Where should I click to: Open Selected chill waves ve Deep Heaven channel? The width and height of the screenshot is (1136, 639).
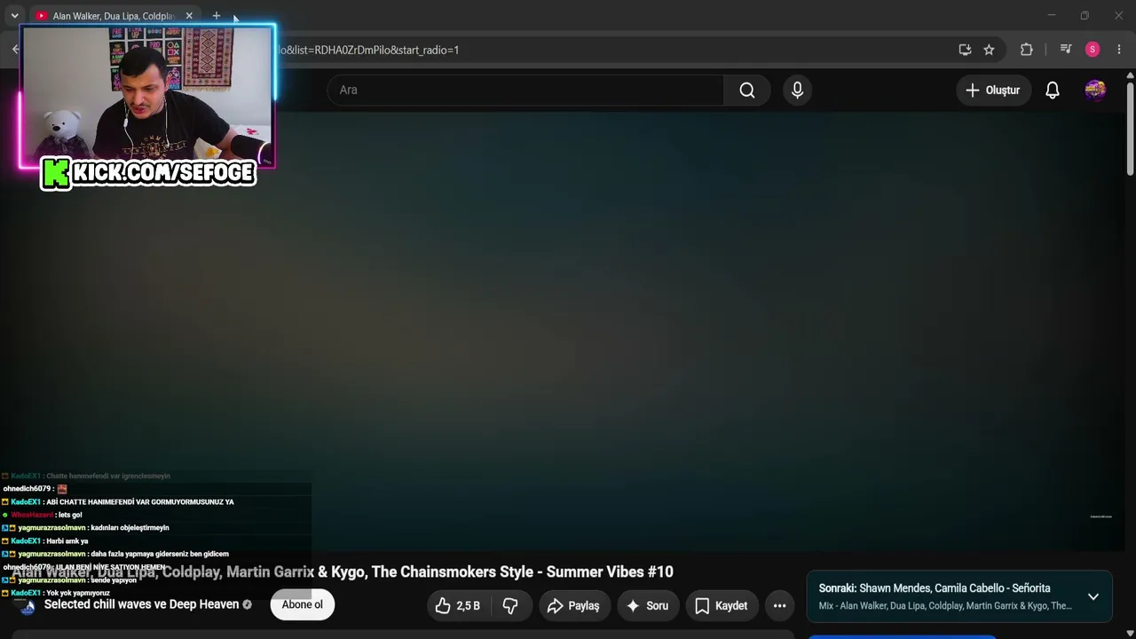[x=142, y=604]
